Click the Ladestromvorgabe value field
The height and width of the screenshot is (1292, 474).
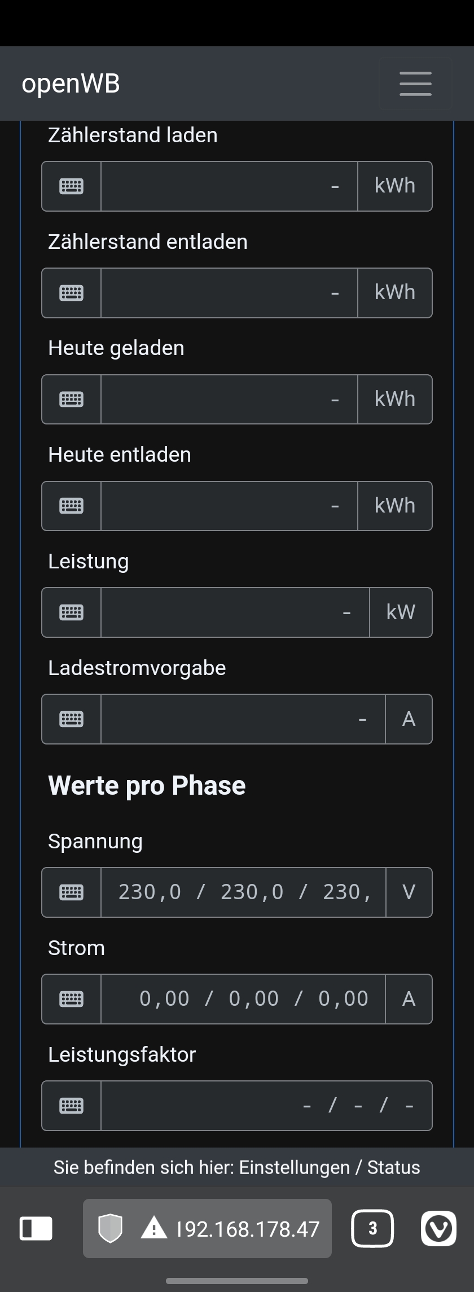[243, 719]
